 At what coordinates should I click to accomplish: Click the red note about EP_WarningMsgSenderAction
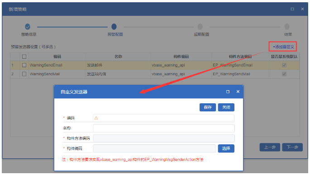pos(133,159)
